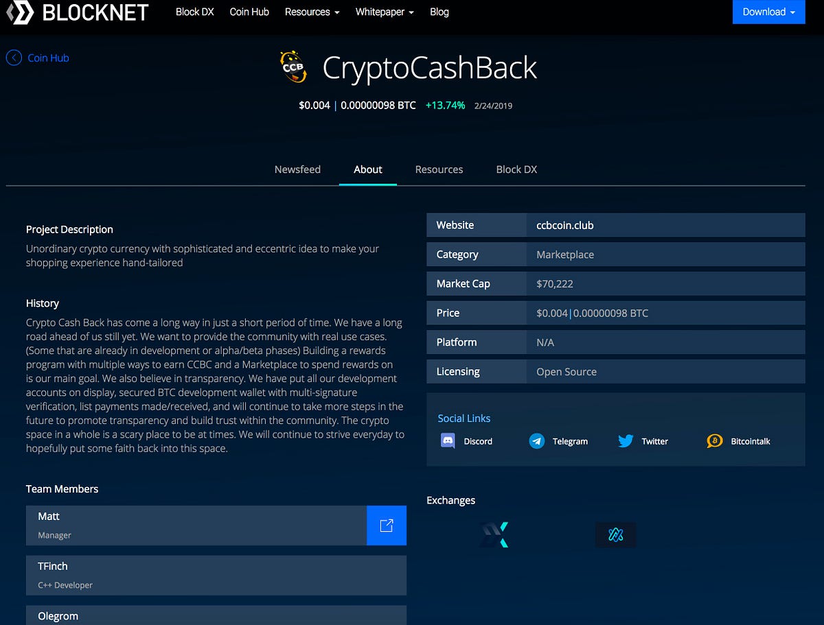824x625 pixels.
Task: Switch to the Newsfeed tab
Action: 297,169
